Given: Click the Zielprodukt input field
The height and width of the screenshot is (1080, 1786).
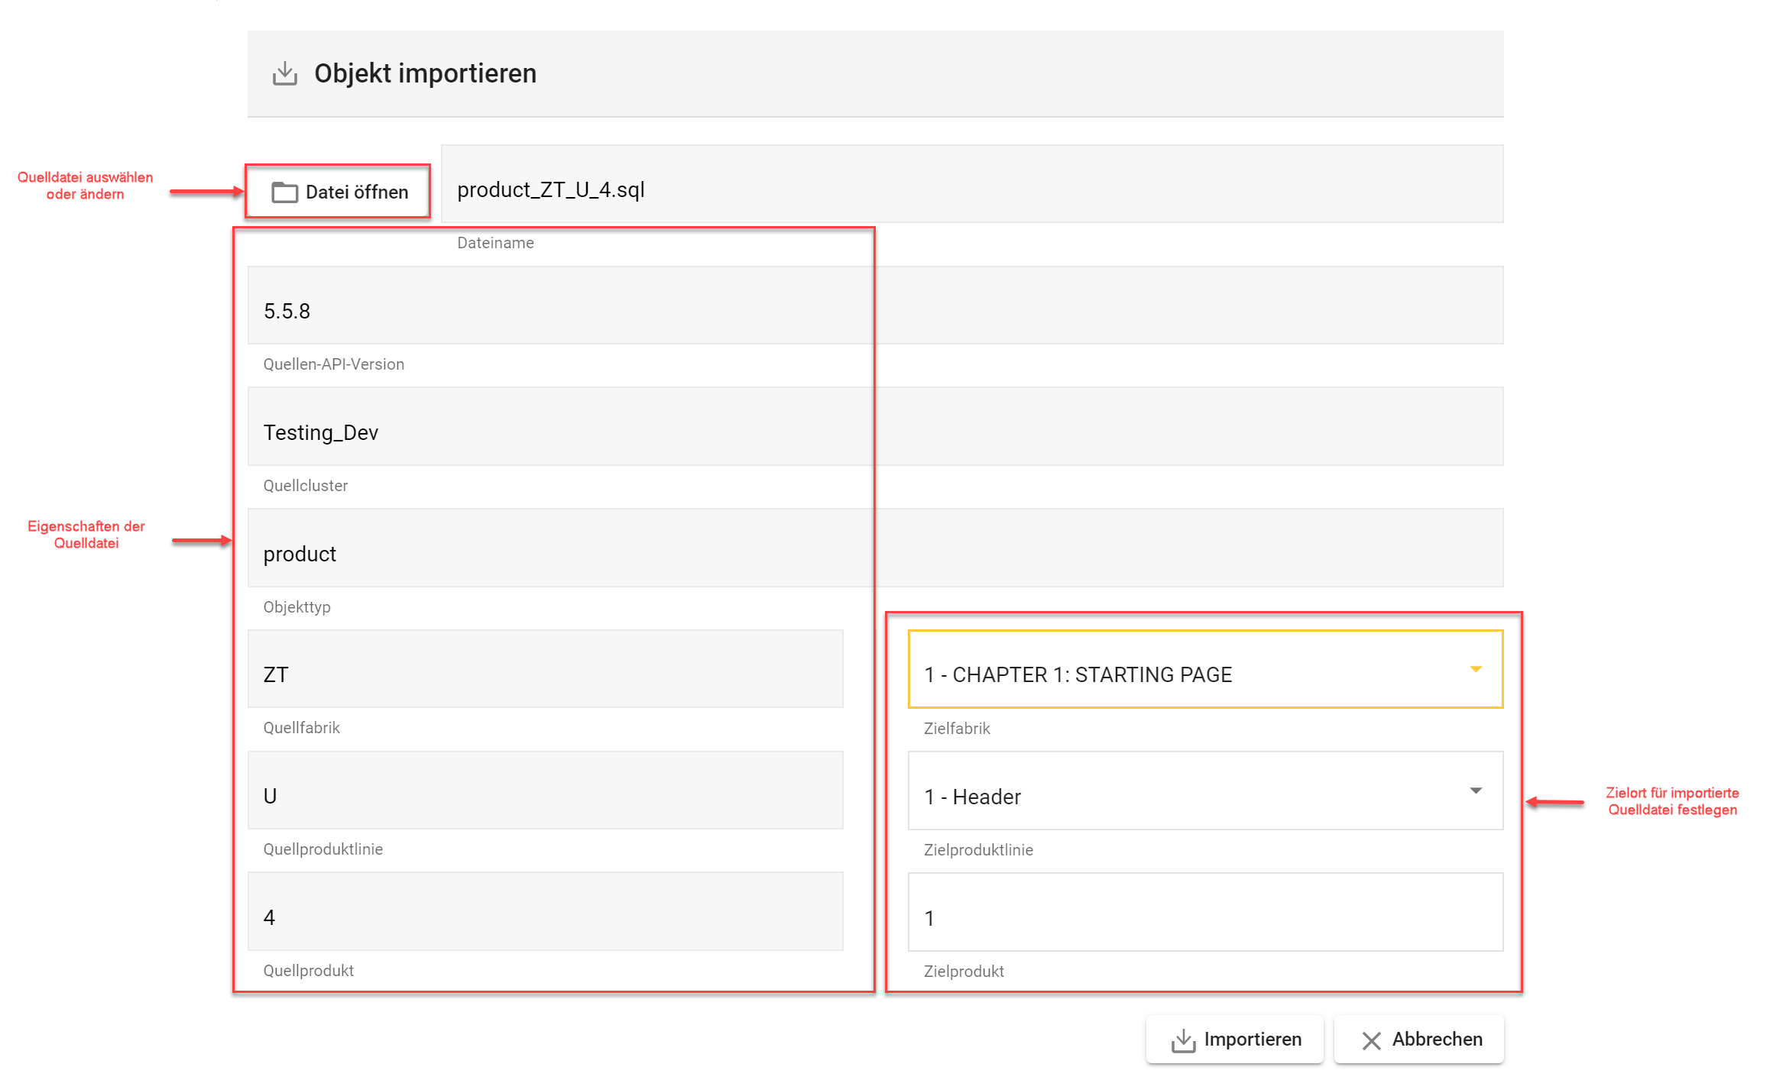Looking at the screenshot, I should (x=1204, y=913).
